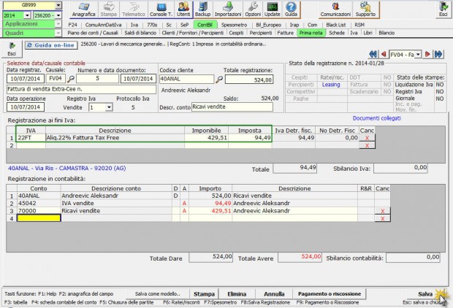Open the Documenti collegati link
This screenshot has width=453, height=308.
(x=377, y=118)
